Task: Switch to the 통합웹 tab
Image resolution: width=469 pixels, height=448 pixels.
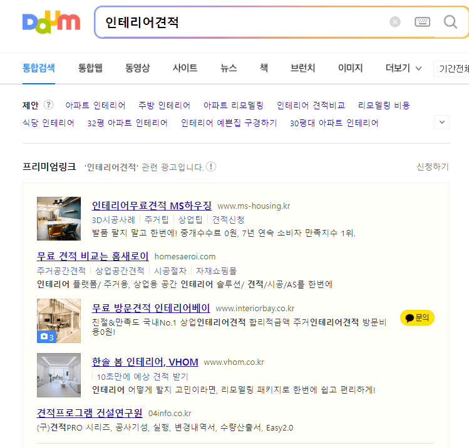Action: [90, 68]
